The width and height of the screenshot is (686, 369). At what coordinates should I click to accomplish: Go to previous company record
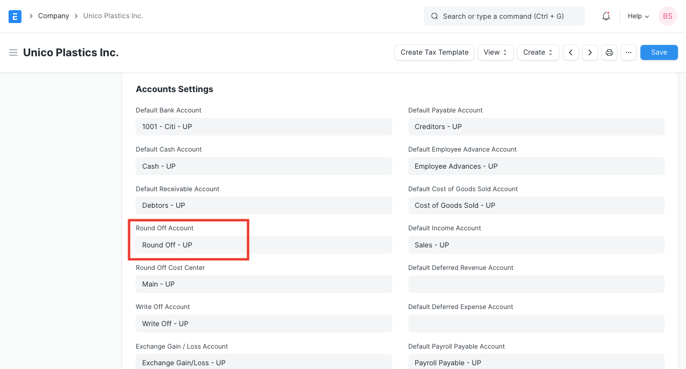[571, 52]
